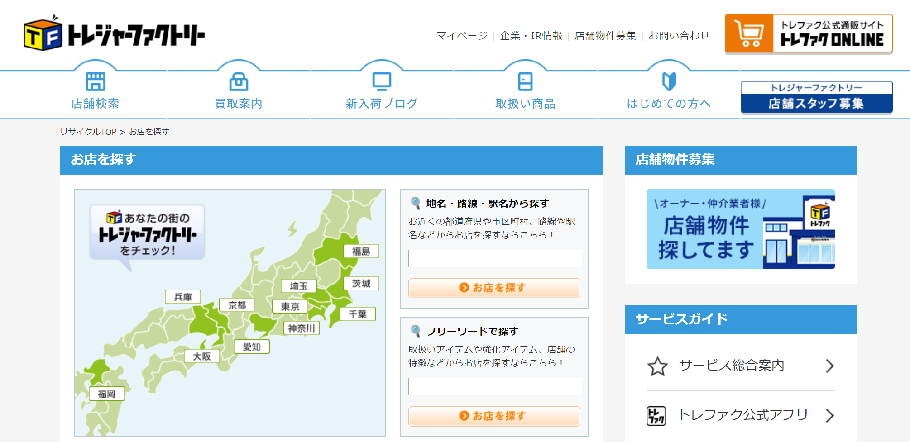Click the star icon beside サービス総合案内

[x=657, y=366]
